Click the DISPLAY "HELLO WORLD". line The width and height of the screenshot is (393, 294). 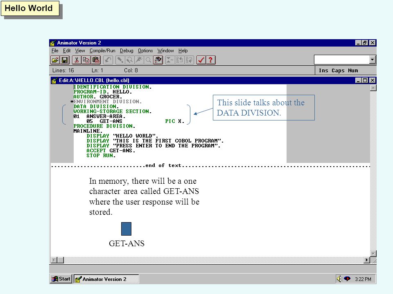[122, 136]
